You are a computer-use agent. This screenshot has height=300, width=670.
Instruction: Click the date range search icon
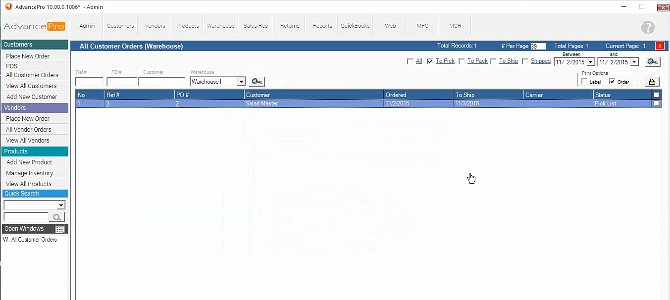point(652,62)
